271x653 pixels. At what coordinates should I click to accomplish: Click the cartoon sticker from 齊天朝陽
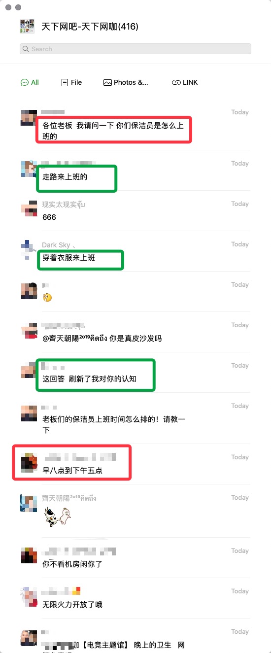tap(57, 517)
